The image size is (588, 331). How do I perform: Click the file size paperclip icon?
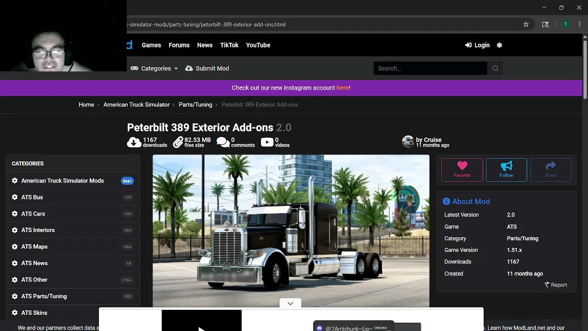(178, 143)
